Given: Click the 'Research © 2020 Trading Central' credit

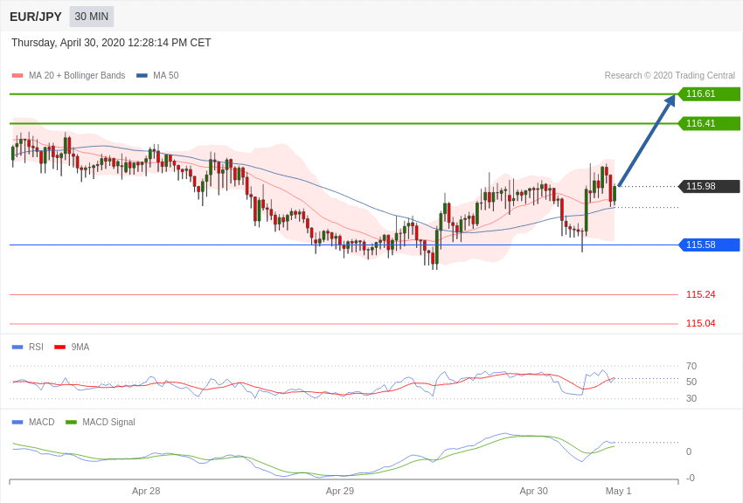Looking at the screenshot, I should pyautogui.click(x=670, y=75).
